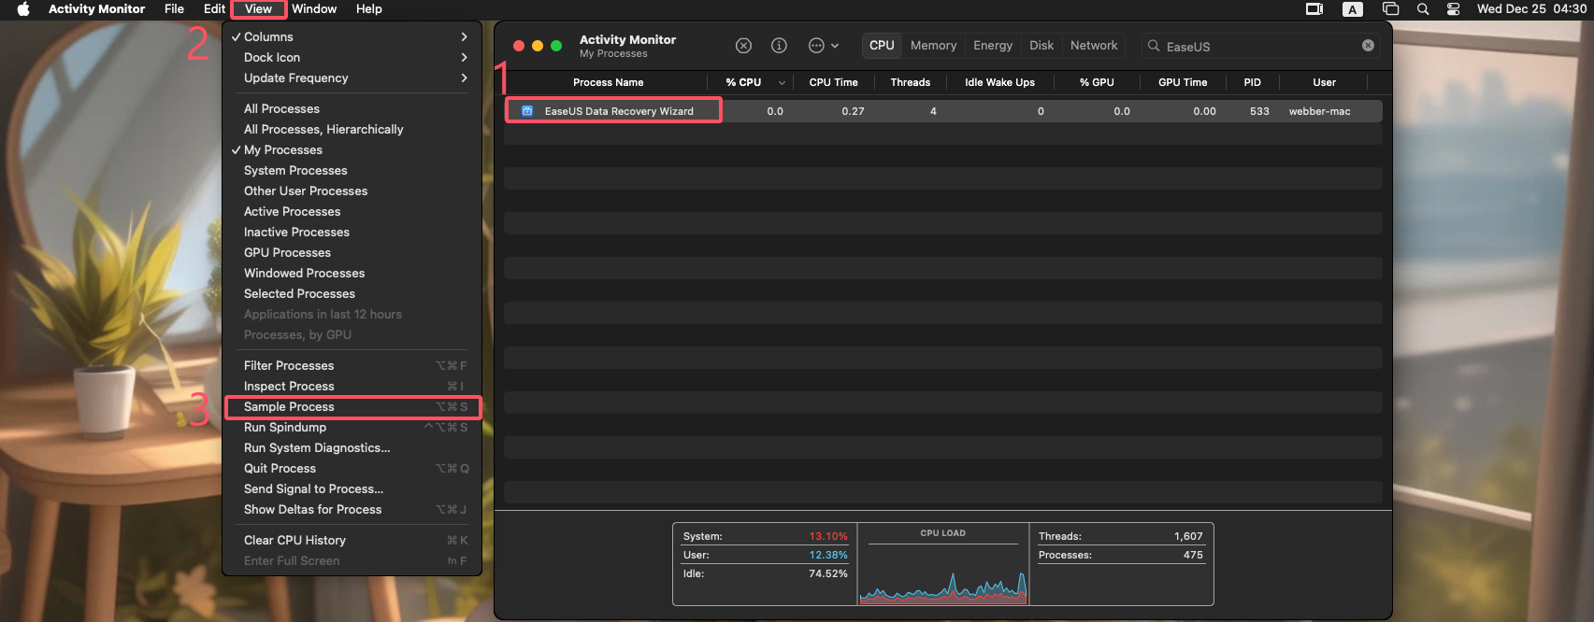Open the Window menu in the menu bar
1594x622 pixels.
(314, 9)
